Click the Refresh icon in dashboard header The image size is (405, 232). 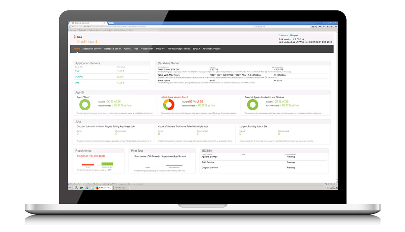tap(280, 35)
